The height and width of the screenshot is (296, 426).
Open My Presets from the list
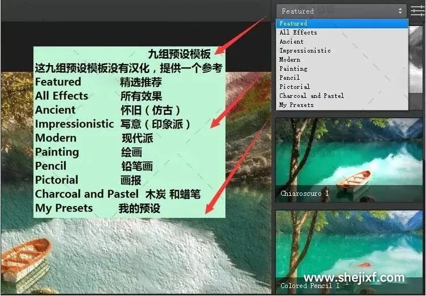coord(296,105)
